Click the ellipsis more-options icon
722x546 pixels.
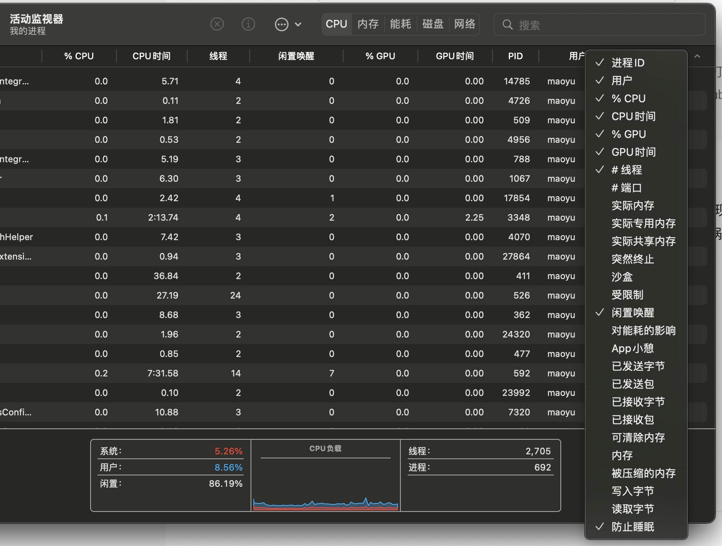(282, 24)
